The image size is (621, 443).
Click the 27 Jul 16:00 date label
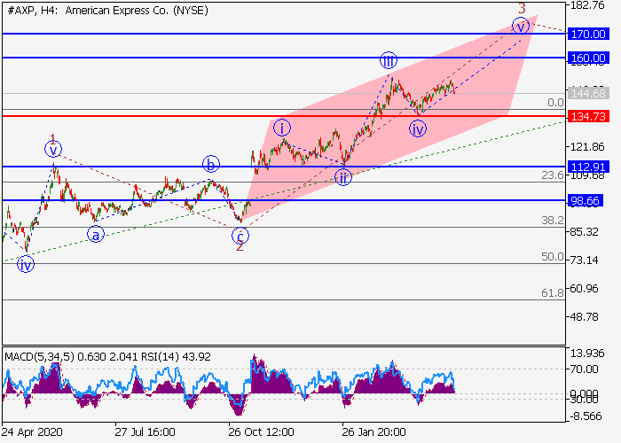tap(145, 432)
